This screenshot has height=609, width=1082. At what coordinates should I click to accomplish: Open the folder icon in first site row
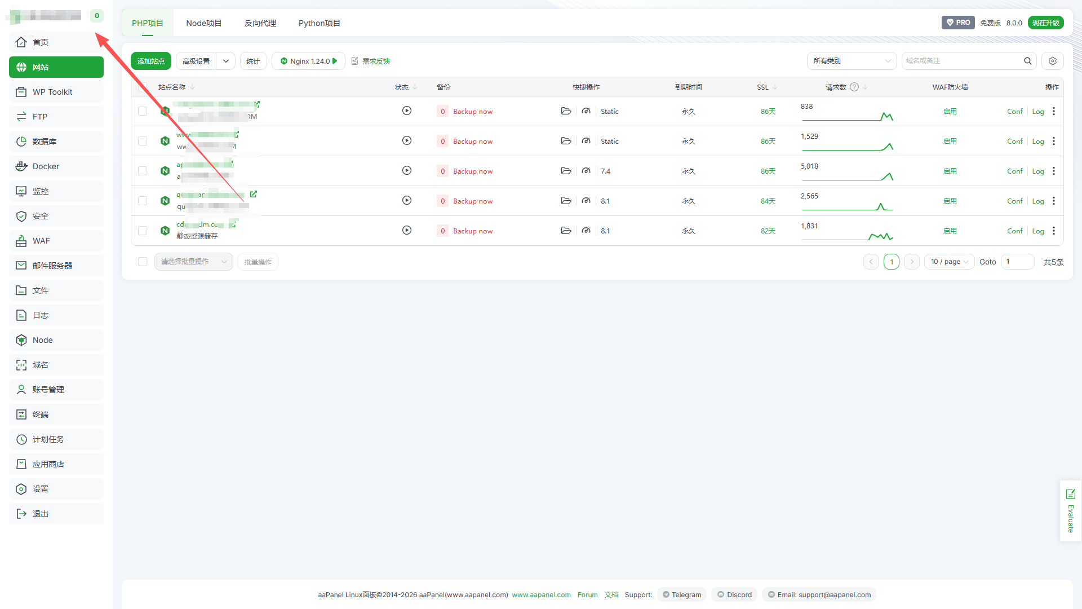(x=566, y=111)
